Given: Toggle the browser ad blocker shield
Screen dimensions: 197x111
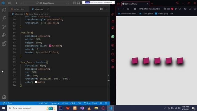Looking at the screenshot, I should coord(172,9).
